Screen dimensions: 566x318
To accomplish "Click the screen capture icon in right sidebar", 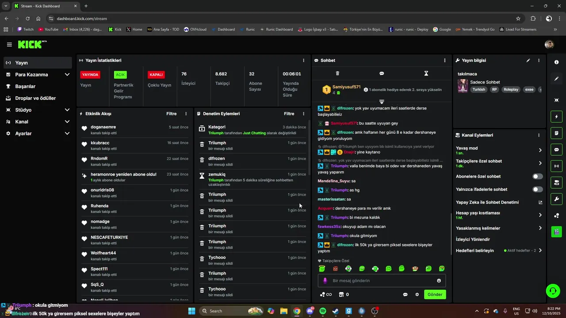I will (x=556, y=100).
